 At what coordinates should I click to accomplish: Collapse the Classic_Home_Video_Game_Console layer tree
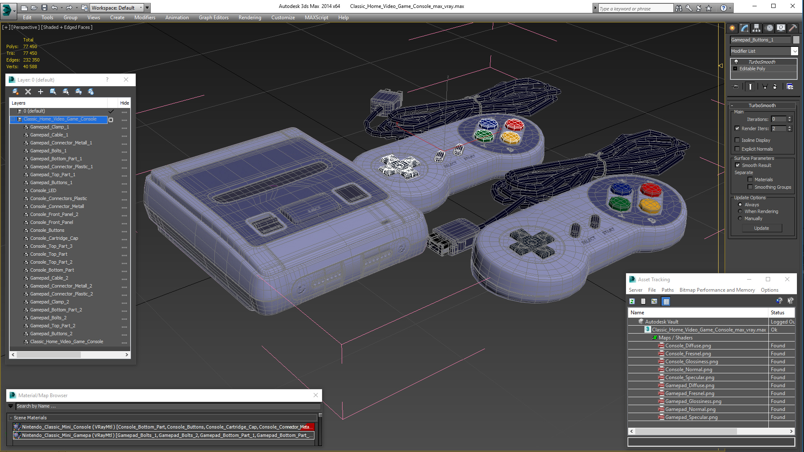click(x=13, y=119)
